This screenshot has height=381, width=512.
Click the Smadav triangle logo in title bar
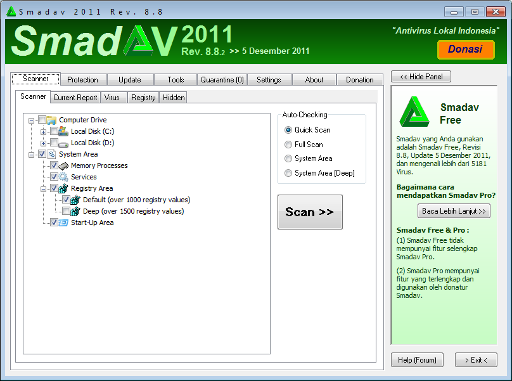pos(11,11)
